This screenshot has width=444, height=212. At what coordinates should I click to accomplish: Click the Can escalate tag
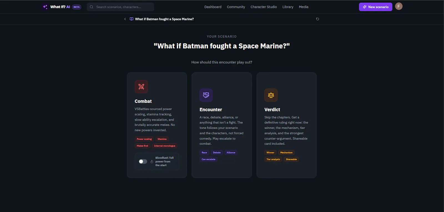[208, 159]
